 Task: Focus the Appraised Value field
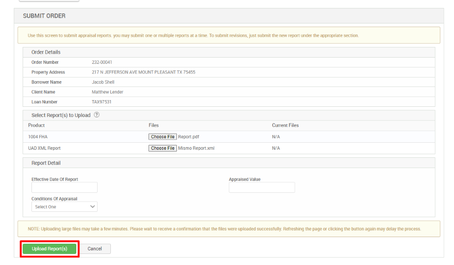tap(262, 187)
